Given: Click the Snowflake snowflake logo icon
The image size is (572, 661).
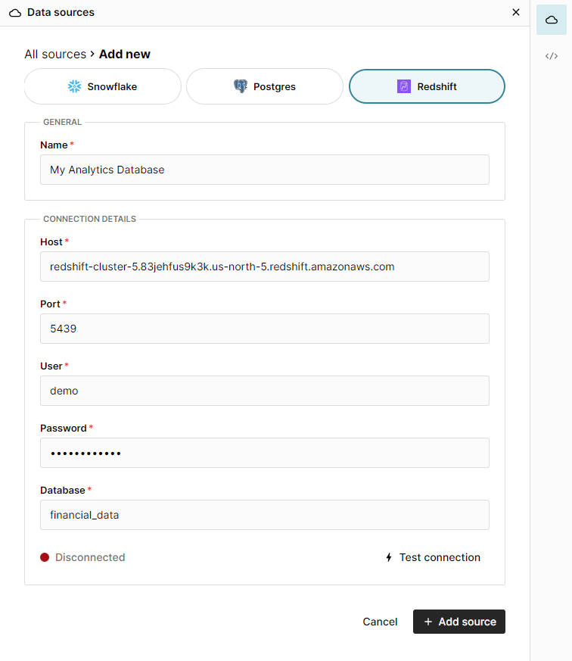Looking at the screenshot, I should click(75, 86).
